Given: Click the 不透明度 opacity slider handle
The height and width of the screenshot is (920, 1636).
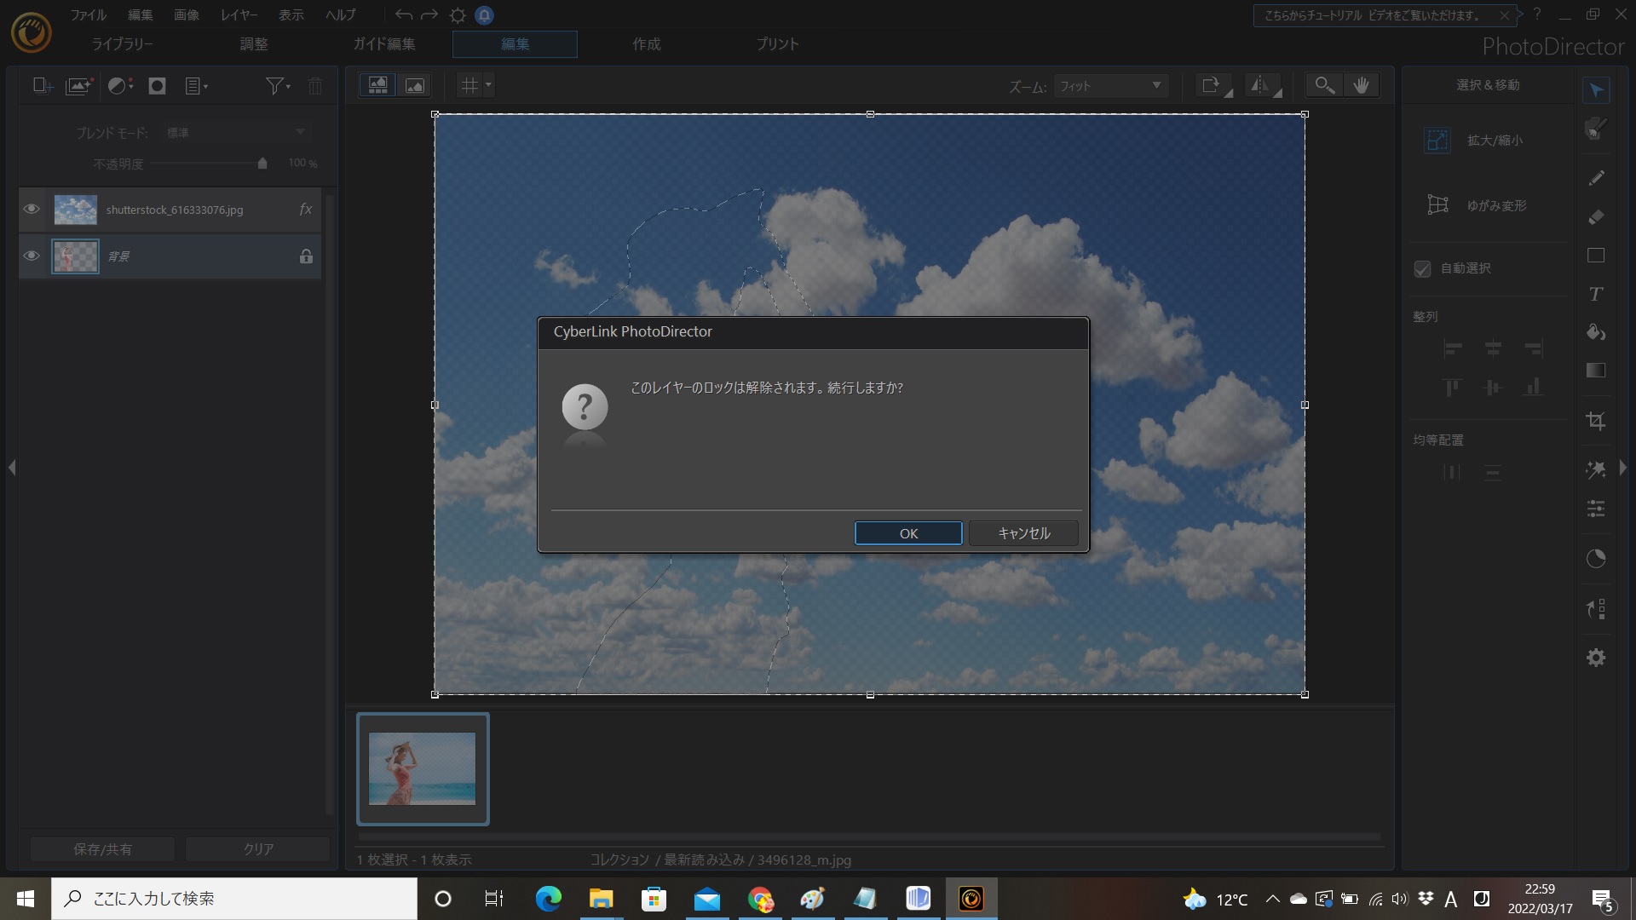Looking at the screenshot, I should tap(262, 164).
